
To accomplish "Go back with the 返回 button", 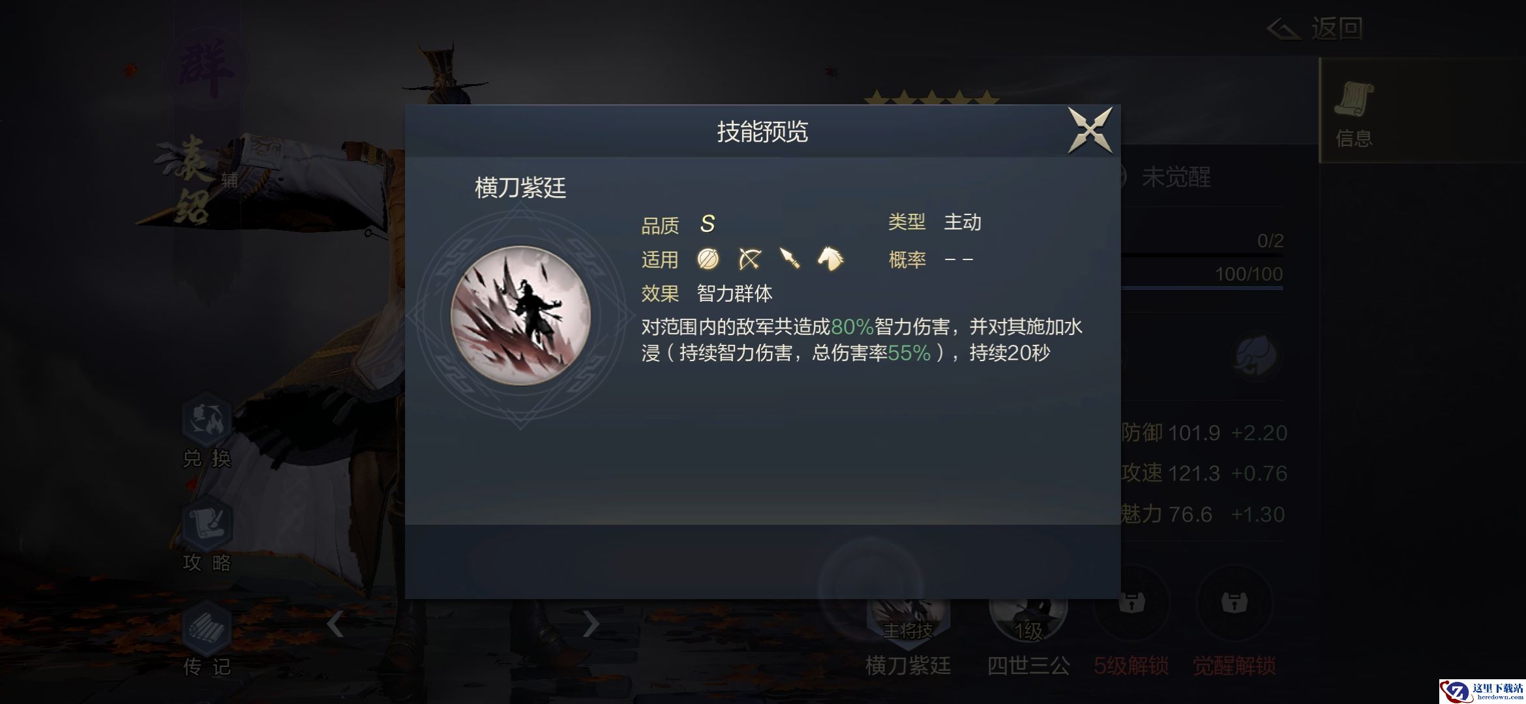I will coord(1315,29).
